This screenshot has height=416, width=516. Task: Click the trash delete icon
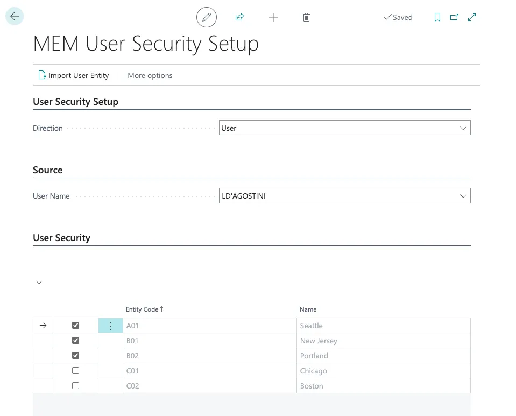pyautogui.click(x=306, y=17)
